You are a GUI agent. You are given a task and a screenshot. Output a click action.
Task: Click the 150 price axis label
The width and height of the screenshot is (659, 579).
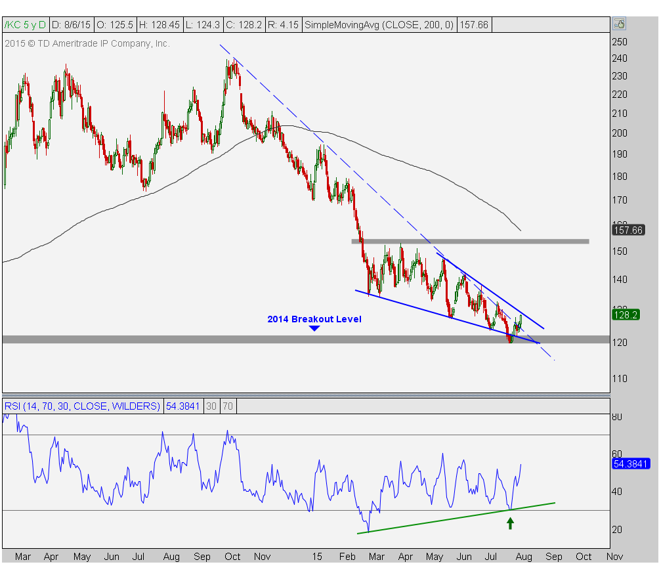620,251
